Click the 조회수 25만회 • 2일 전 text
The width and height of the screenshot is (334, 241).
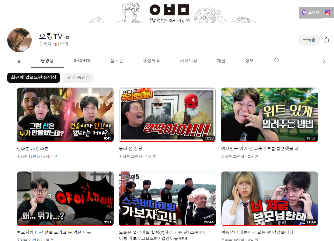click(x=239, y=156)
